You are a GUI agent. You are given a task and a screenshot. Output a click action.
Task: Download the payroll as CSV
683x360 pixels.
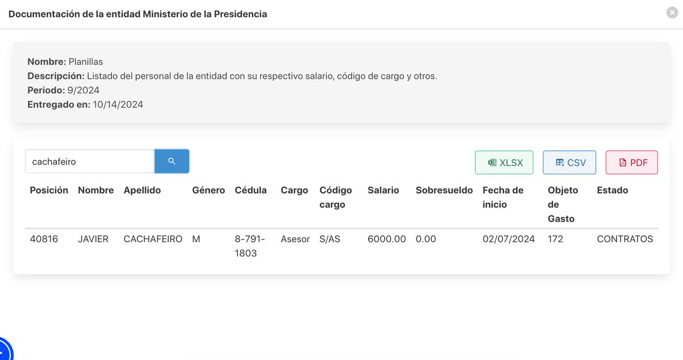pos(569,162)
